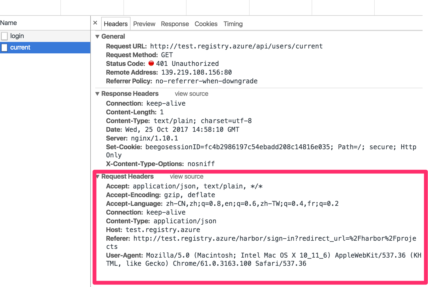Click the login request file icon

[4, 36]
